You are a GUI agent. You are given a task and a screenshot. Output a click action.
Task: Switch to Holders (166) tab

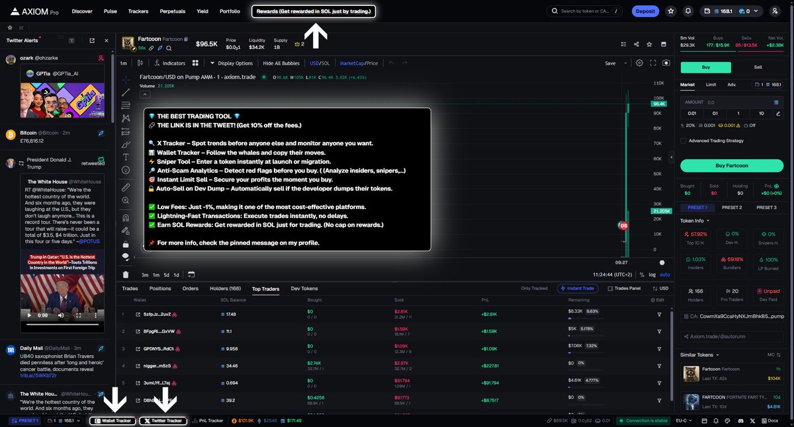tap(226, 288)
